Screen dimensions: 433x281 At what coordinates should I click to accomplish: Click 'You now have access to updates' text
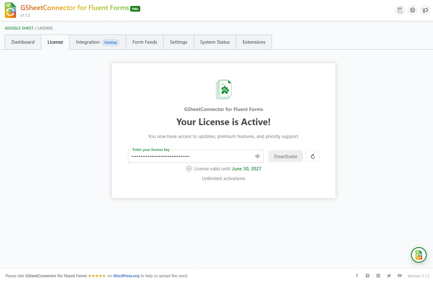(224, 136)
